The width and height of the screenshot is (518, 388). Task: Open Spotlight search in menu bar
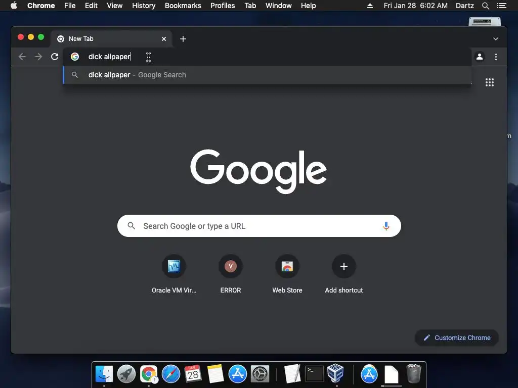[485, 6]
